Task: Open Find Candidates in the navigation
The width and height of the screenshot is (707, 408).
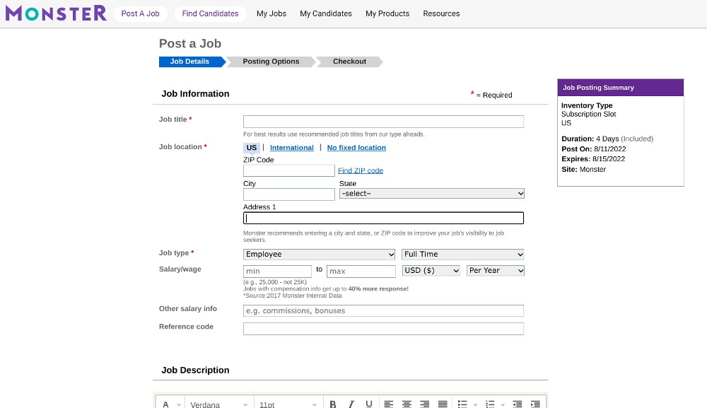Action: point(210,13)
